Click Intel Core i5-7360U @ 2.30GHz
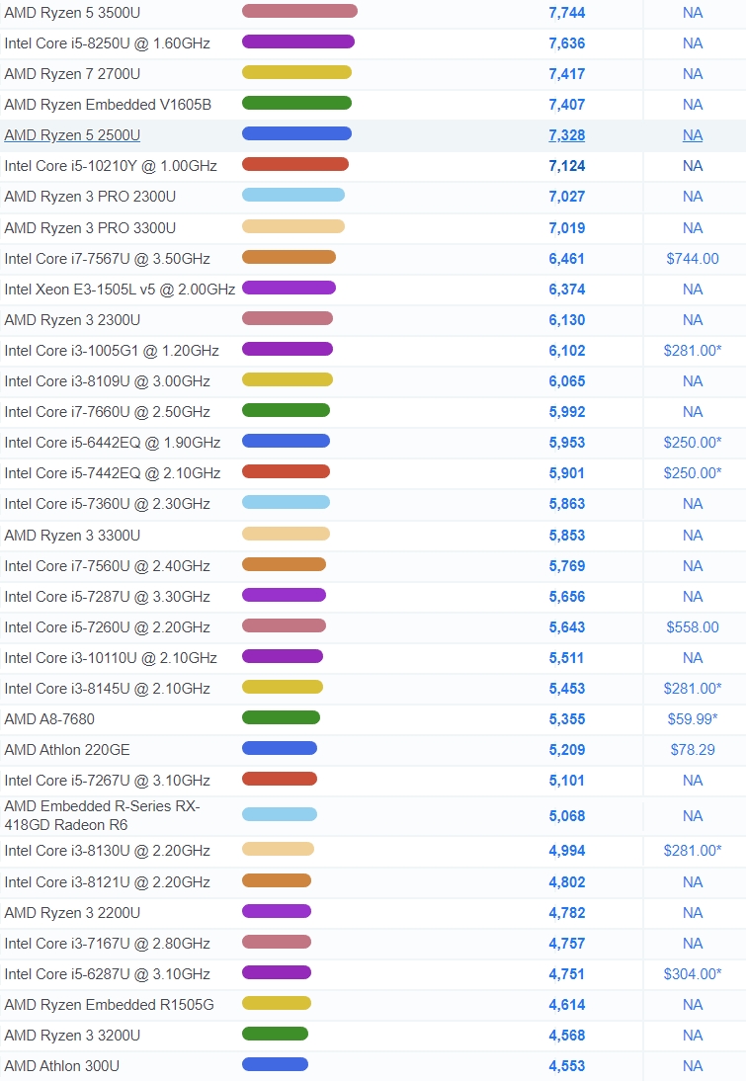This screenshot has width=746, height=1081. pyautogui.click(x=107, y=504)
